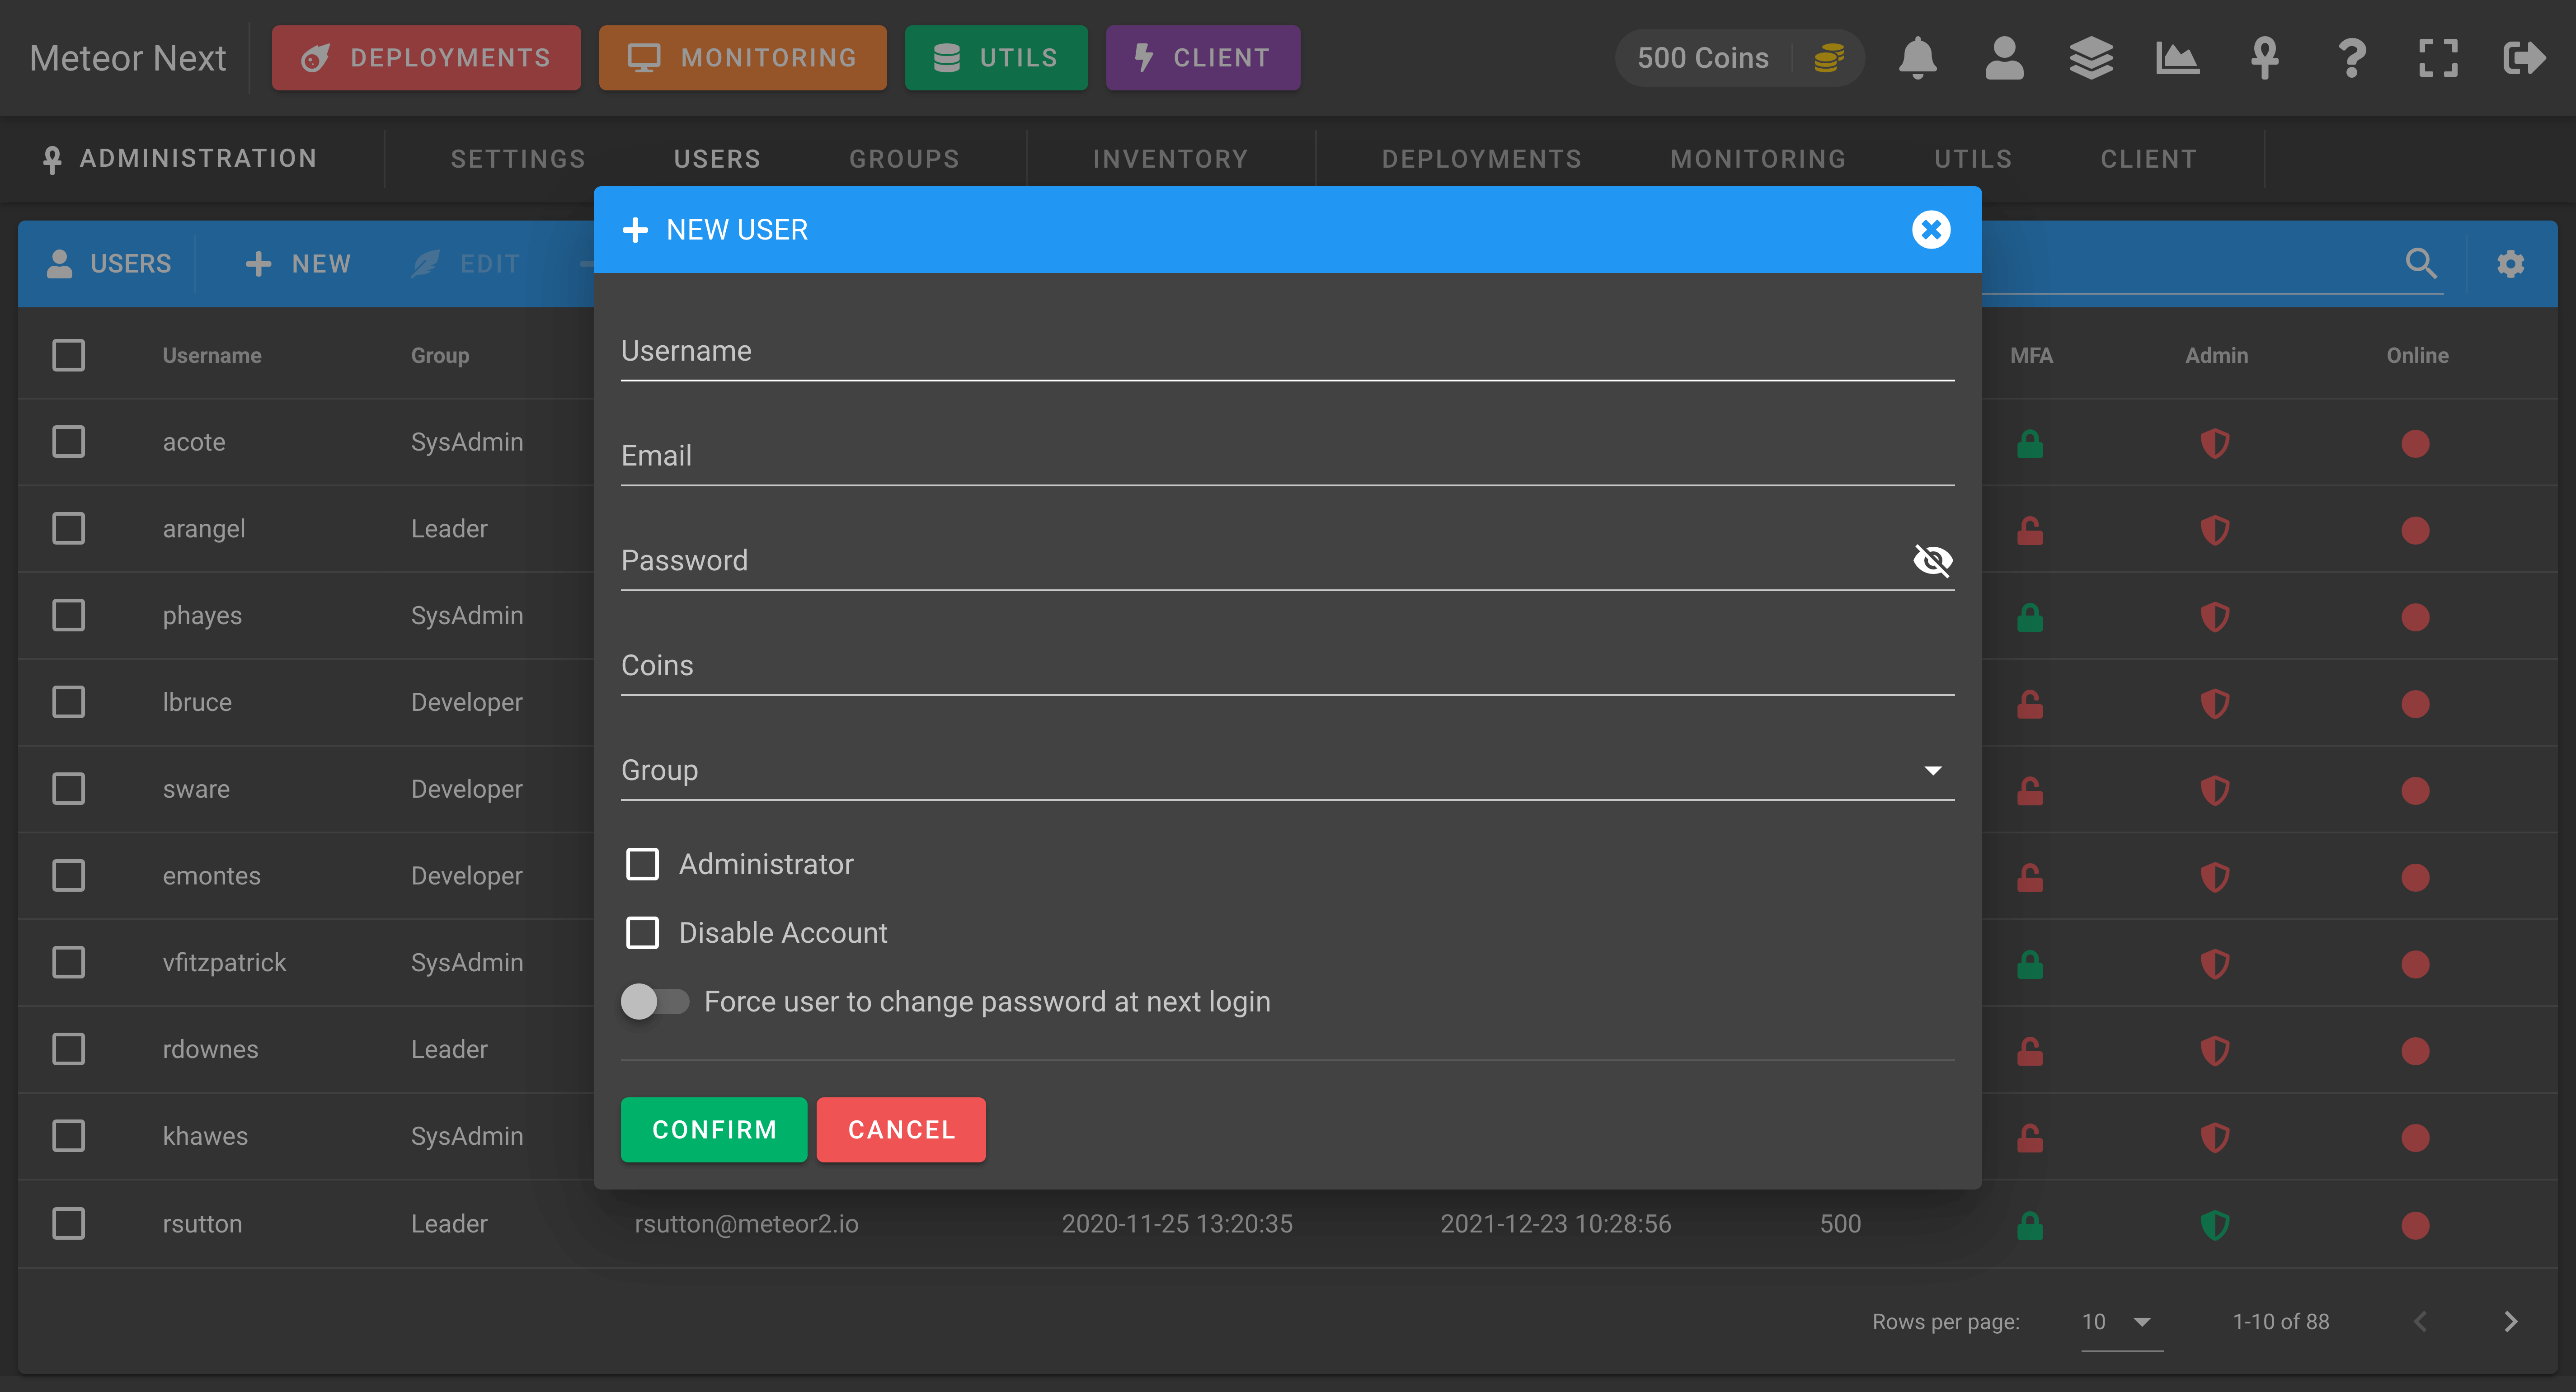Check the Administrator checkbox

click(x=642, y=864)
